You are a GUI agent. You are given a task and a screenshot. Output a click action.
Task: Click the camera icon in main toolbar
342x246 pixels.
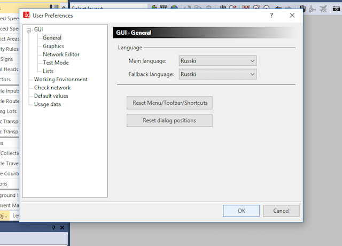(x=336, y=9)
